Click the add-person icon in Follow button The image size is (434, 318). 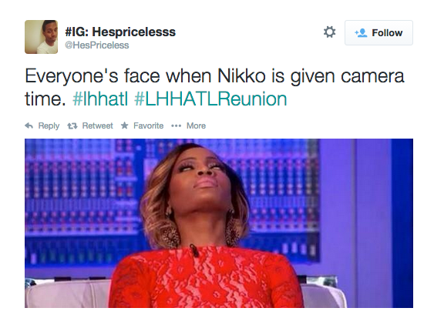click(x=361, y=33)
